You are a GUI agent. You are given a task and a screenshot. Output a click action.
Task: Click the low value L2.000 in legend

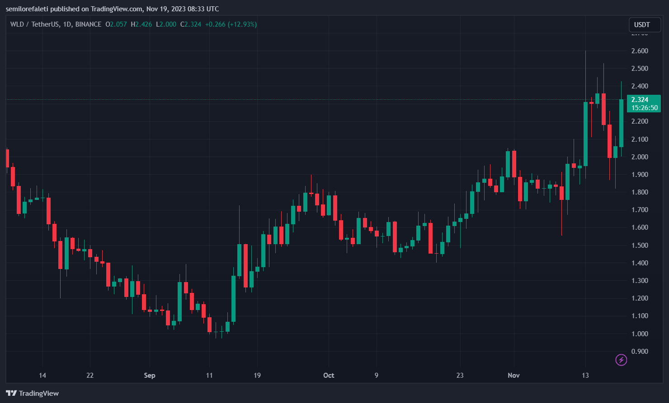[166, 24]
